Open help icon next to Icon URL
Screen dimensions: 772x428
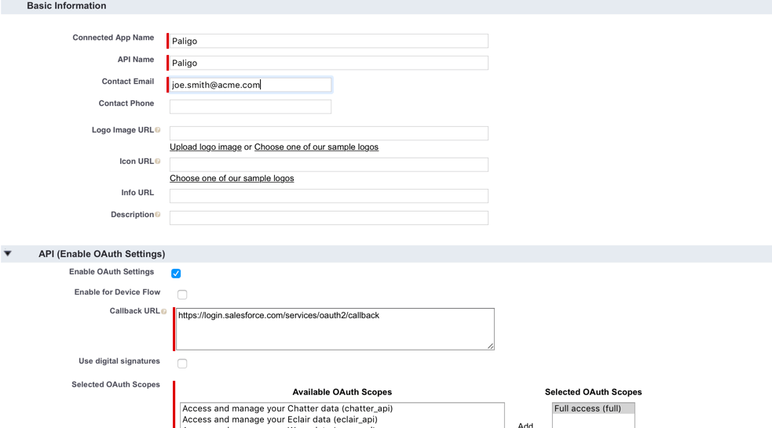coord(158,161)
